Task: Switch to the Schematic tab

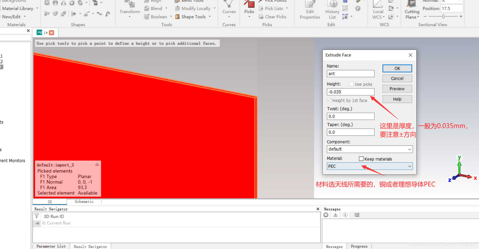Action: coord(84,202)
